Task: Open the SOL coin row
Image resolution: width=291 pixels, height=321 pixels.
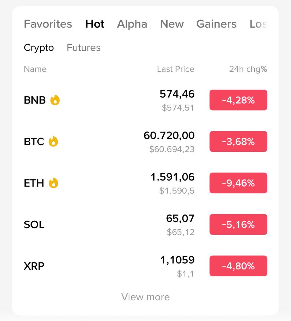Action: (145, 224)
